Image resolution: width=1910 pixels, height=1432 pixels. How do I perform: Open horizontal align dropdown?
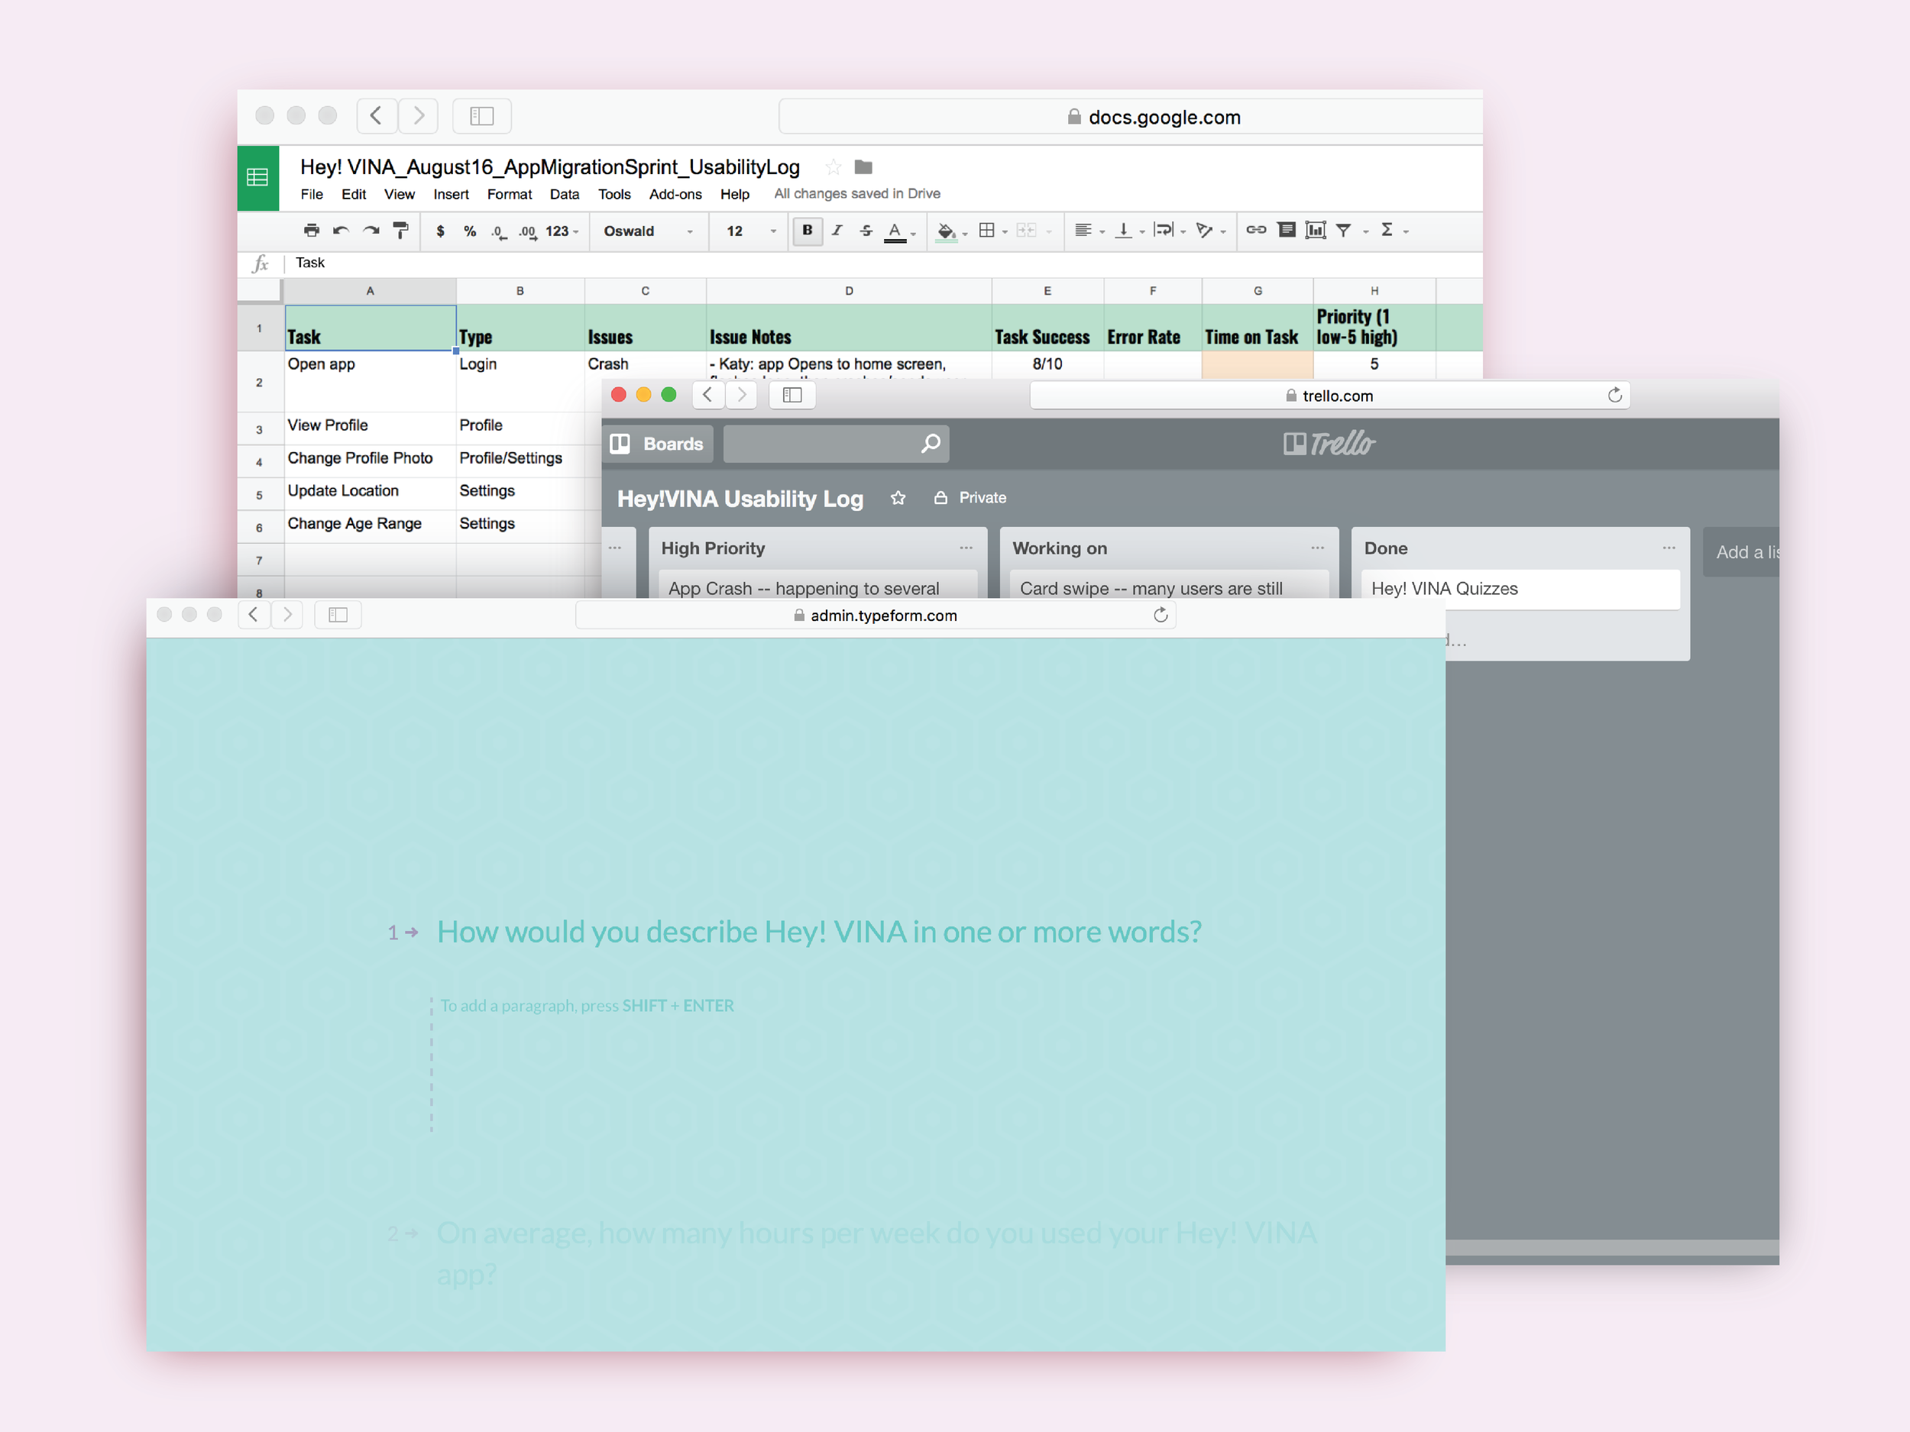(x=1089, y=231)
